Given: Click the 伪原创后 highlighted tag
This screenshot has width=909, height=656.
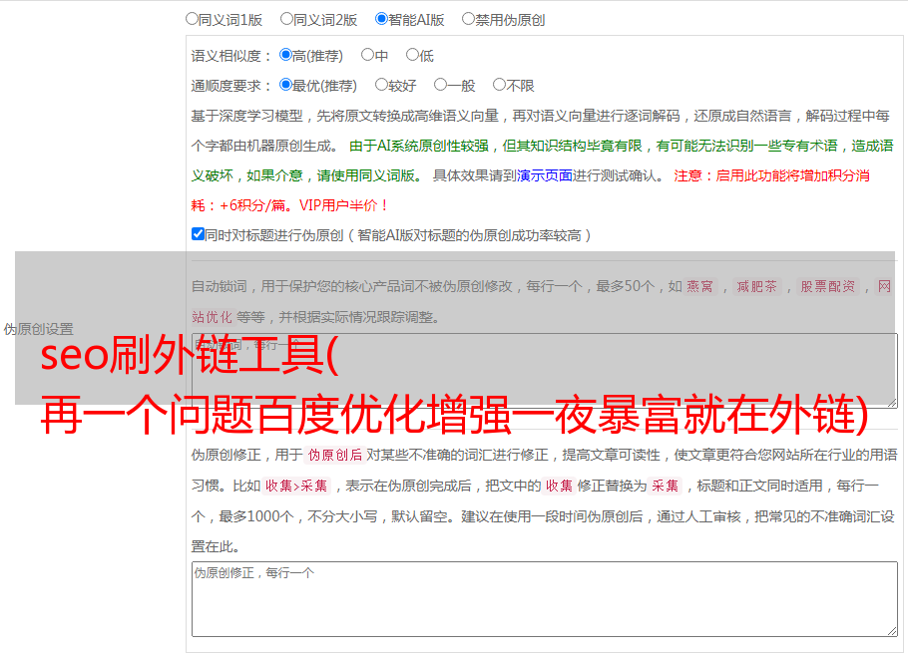Looking at the screenshot, I should point(335,455).
